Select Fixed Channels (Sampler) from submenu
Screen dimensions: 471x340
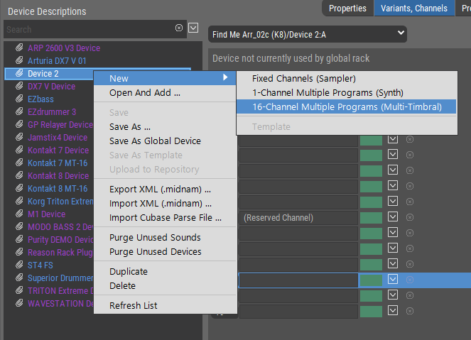point(303,78)
